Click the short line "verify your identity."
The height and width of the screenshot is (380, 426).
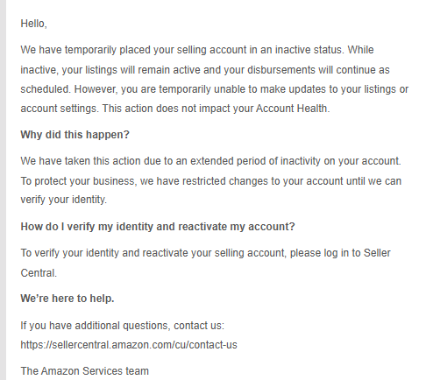[x=64, y=200]
